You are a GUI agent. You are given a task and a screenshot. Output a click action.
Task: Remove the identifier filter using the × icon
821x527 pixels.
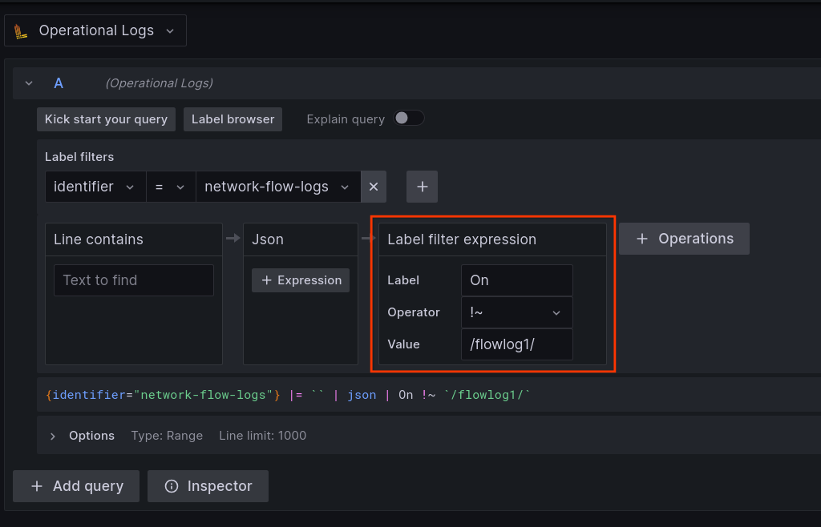(x=374, y=186)
